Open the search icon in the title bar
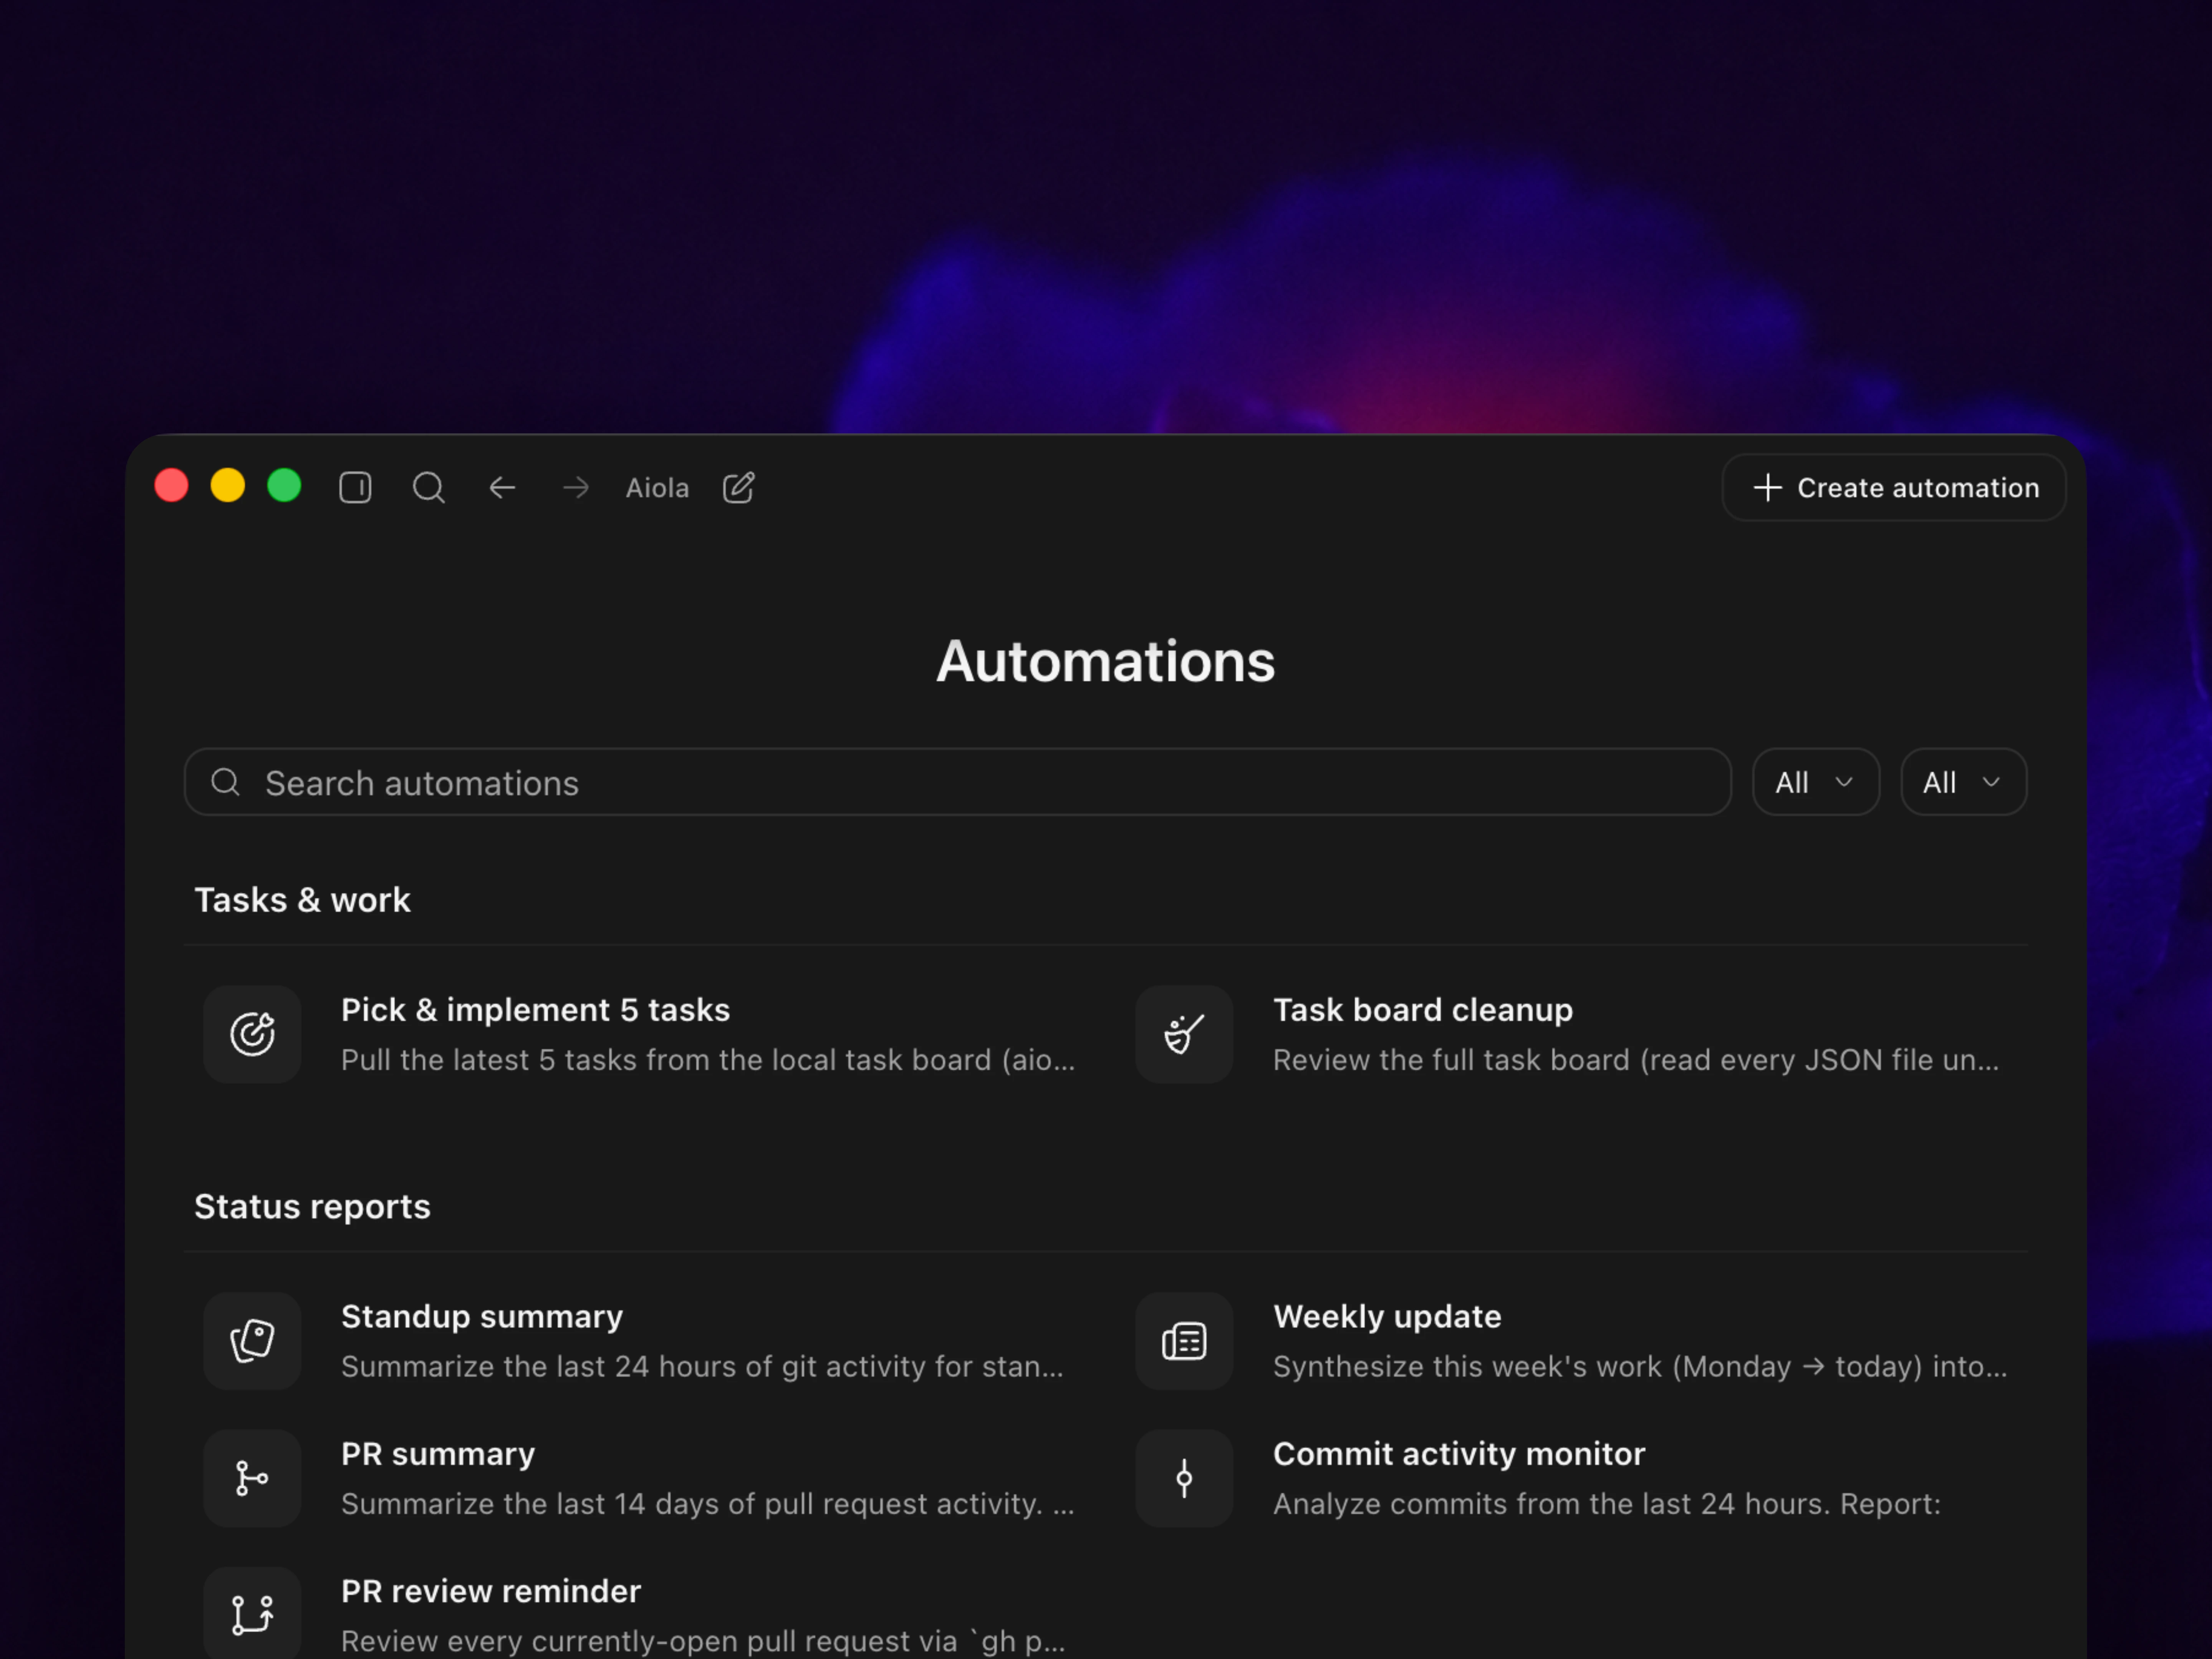 [429, 488]
